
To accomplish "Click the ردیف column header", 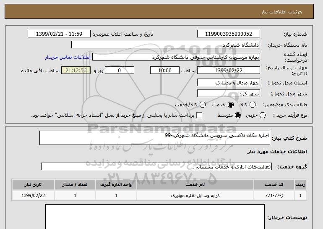I will point(300,184).
